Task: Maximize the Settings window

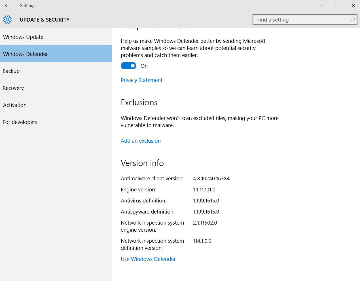Action: tap(337, 5)
